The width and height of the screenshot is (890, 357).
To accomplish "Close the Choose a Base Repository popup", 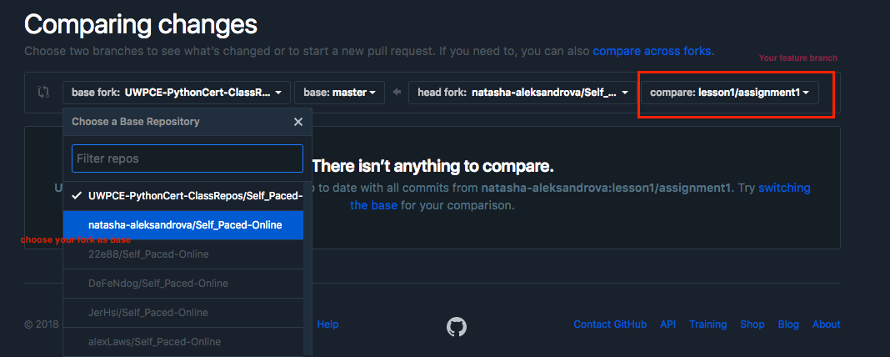I will coord(298,122).
